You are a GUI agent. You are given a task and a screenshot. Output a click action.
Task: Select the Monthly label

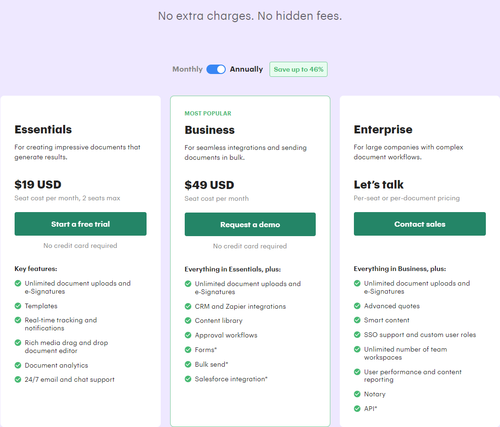[187, 69]
